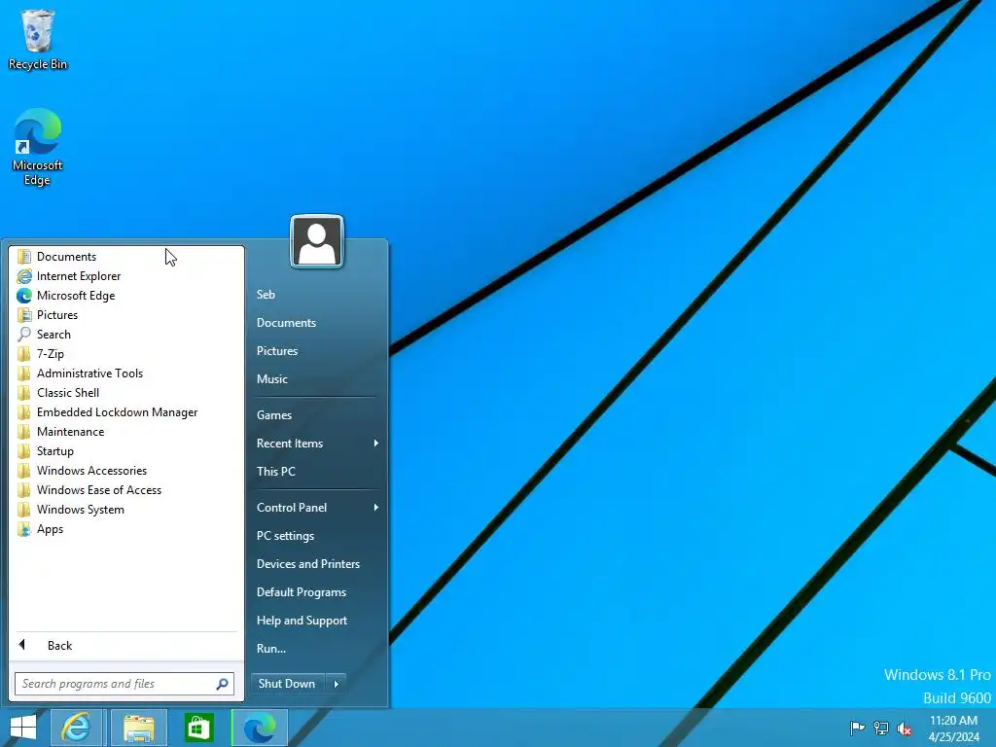Expand the Control Panel submenu arrow
996x747 pixels.
tap(376, 508)
